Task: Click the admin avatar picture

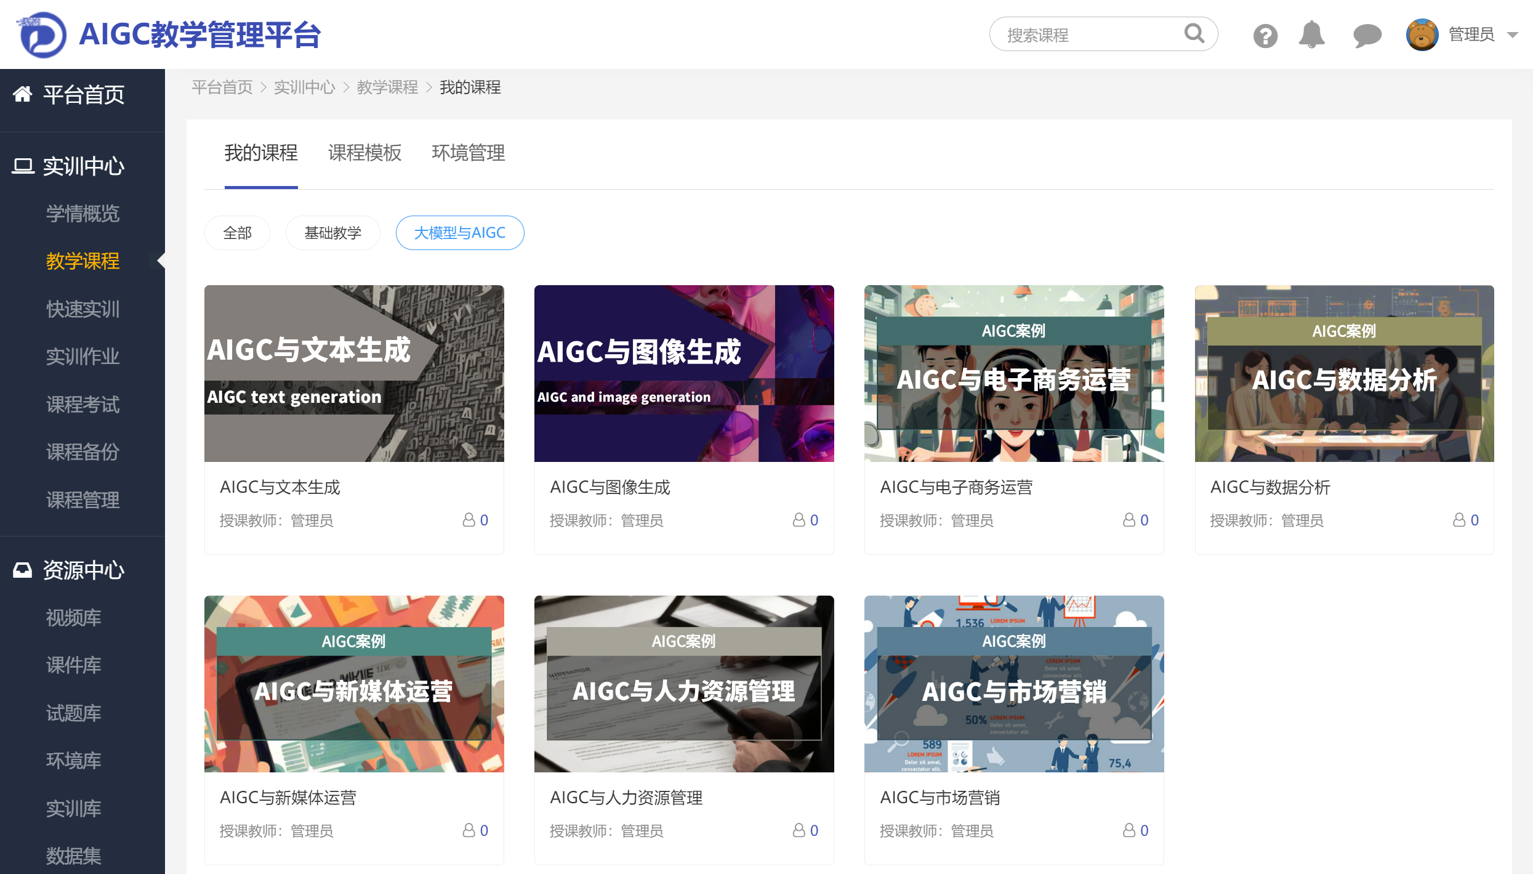Action: [x=1422, y=34]
